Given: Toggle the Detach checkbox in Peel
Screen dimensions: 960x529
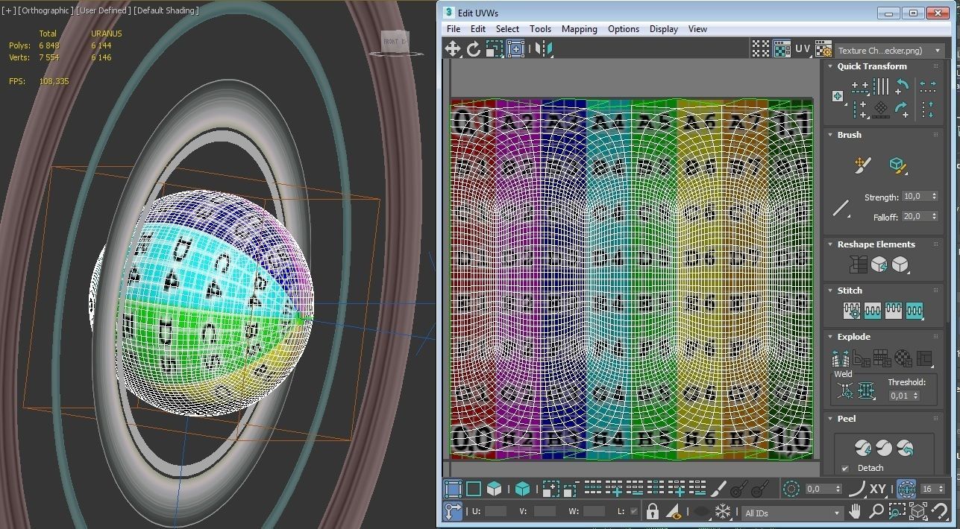Looking at the screenshot, I should [x=844, y=468].
